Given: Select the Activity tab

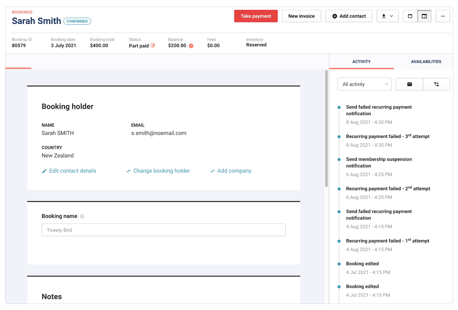Looking at the screenshot, I should (x=361, y=62).
